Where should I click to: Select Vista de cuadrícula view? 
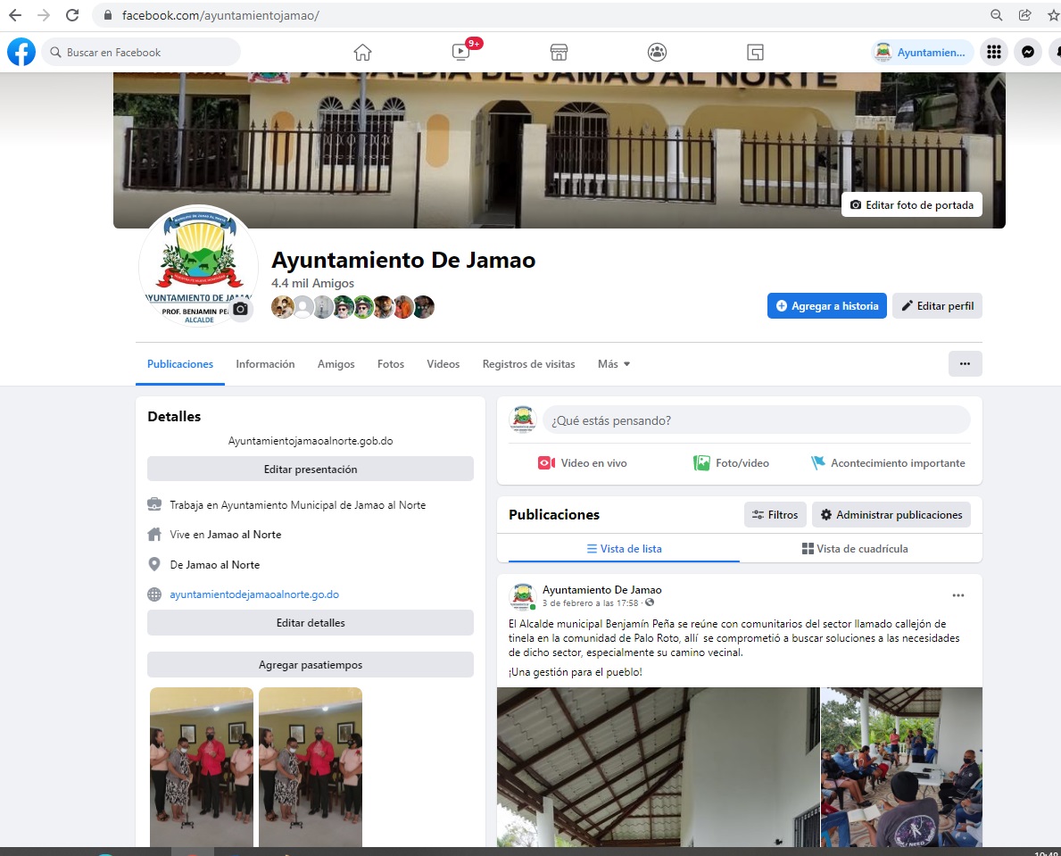point(855,549)
